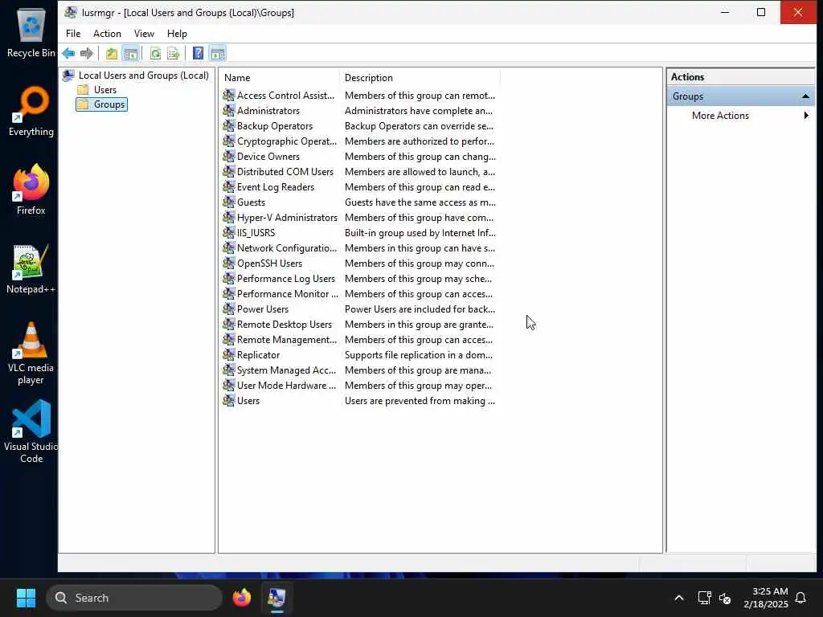The width and height of the screenshot is (823, 617).
Task: Open the muted volume icon in tray
Action: tap(726, 598)
